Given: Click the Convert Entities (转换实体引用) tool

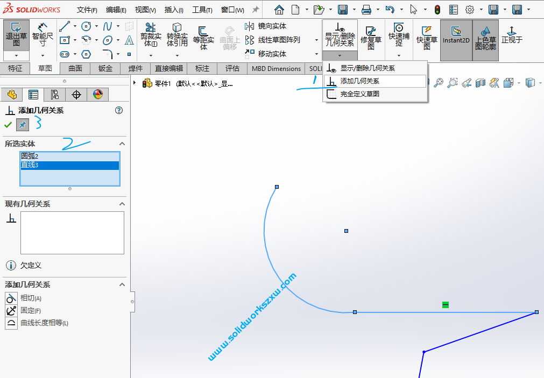Looking at the screenshot, I should coord(176,35).
